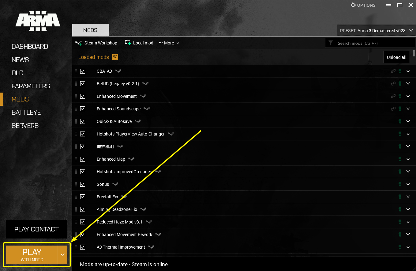Click into the Search mods field
The width and height of the screenshot is (416, 271).
[370, 43]
